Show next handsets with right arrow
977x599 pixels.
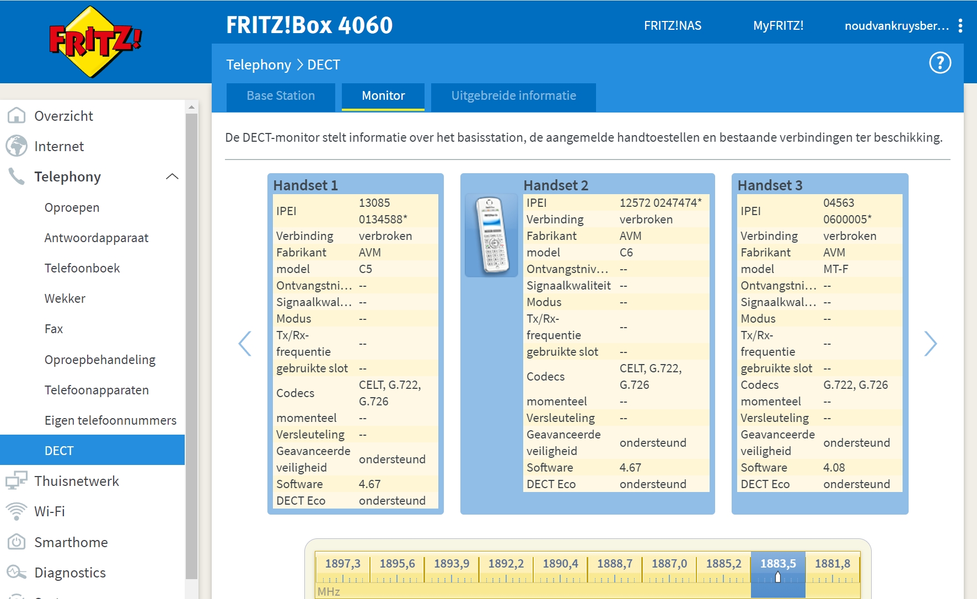[930, 344]
